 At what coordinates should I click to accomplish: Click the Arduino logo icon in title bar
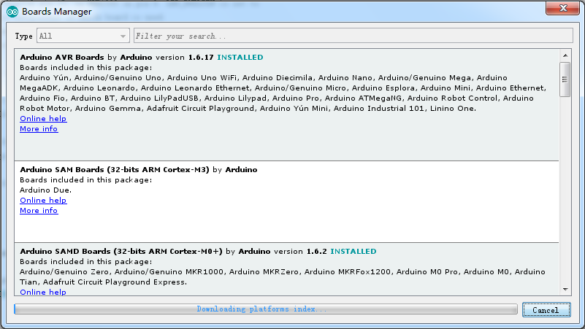click(12, 12)
